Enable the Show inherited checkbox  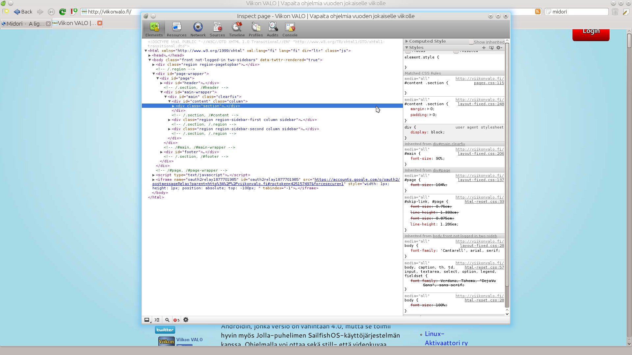(471, 42)
